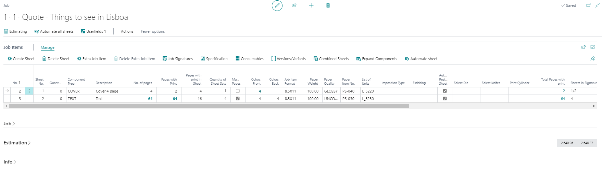Click the edit pencil icon
The image size is (603, 185).
277,5
